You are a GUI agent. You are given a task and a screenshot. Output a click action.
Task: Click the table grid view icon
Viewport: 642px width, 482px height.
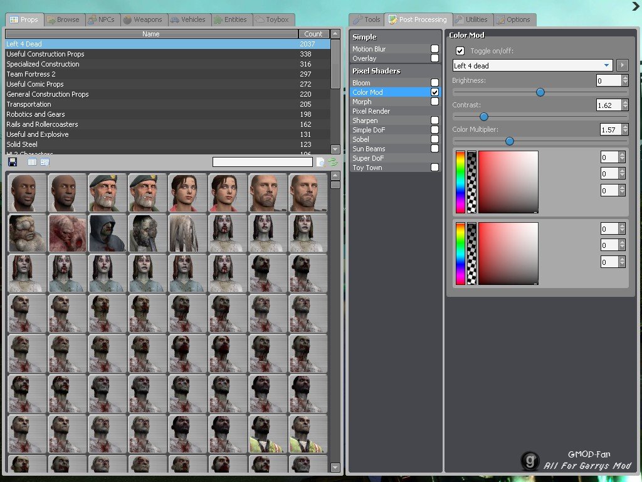coord(32,162)
